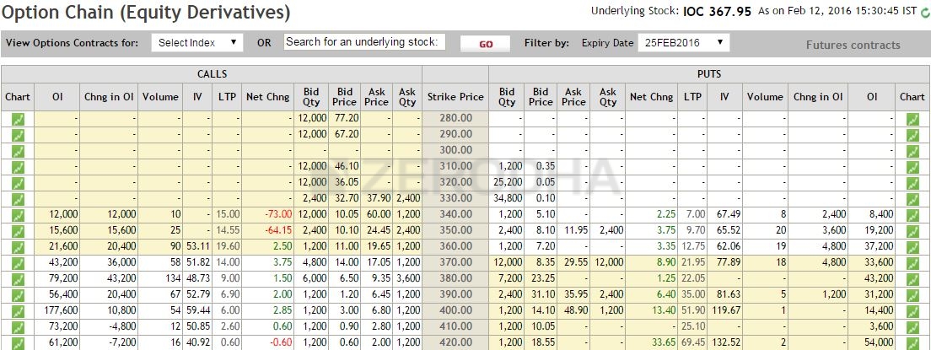
Task: Expand the Select Index dropdown
Action: point(197,43)
